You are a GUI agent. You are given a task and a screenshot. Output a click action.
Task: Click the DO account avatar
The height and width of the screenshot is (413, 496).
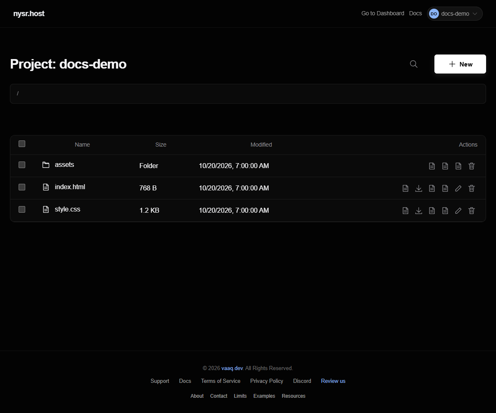434,14
